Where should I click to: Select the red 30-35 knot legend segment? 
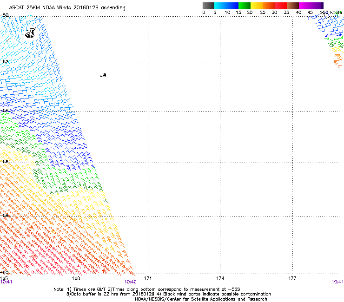tap(281, 6)
